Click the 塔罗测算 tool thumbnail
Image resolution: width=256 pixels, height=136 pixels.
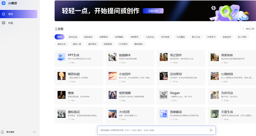(x=113, y=95)
